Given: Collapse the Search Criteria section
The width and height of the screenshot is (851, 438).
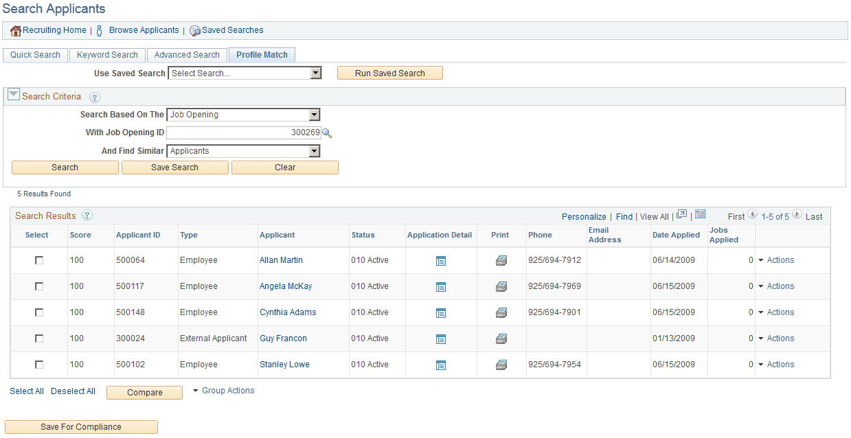Looking at the screenshot, I should 13,95.
